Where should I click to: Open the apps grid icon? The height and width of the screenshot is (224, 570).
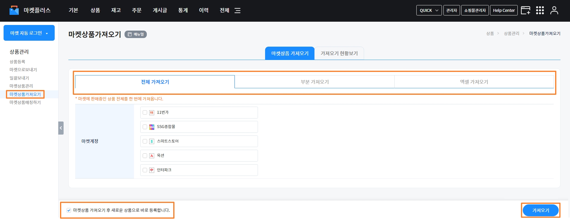click(x=540, y=10)
